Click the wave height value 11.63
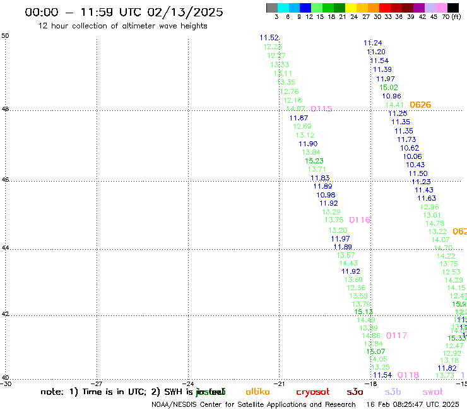The image size is (467, 410). tap(427, 198)
